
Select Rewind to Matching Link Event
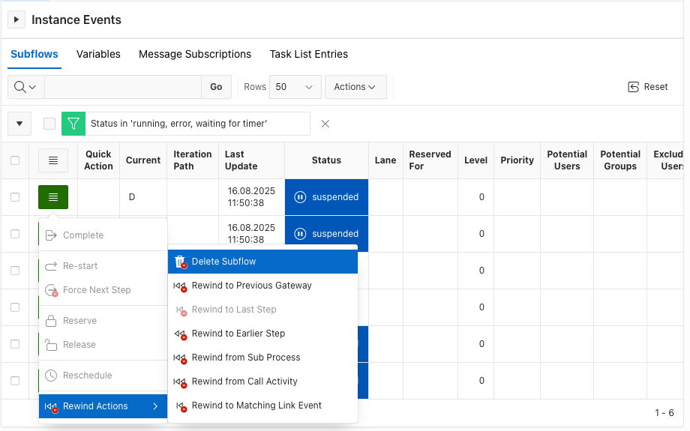click(x=262, y=406)
